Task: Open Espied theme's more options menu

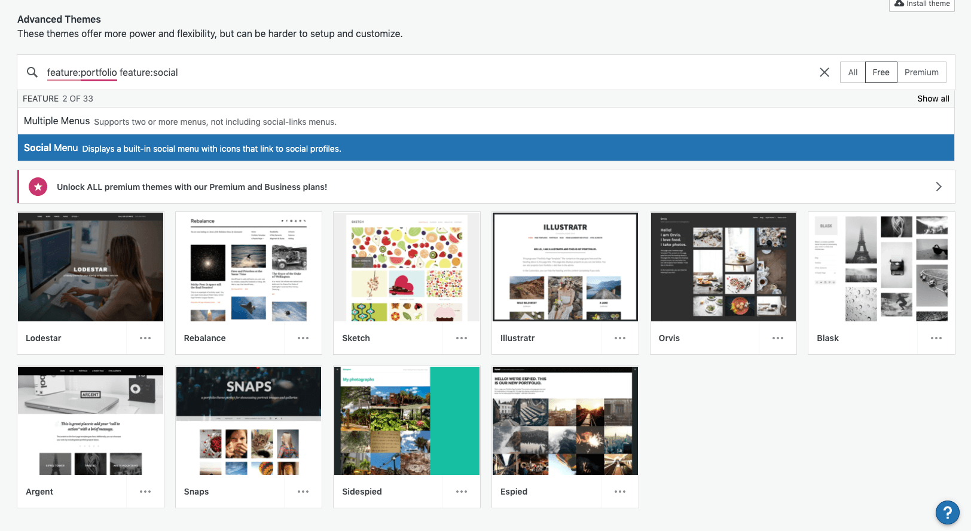Action: tap(619, 492)
